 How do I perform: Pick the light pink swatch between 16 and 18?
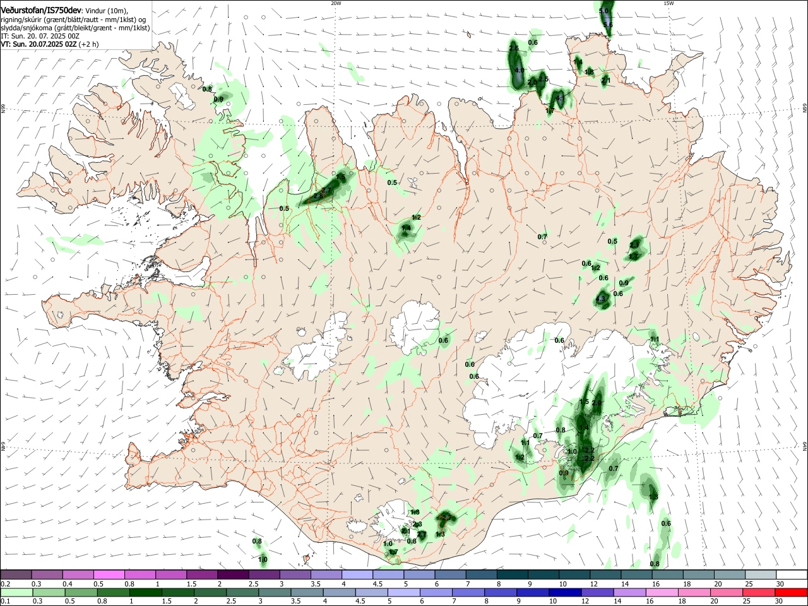click(662, 592)
